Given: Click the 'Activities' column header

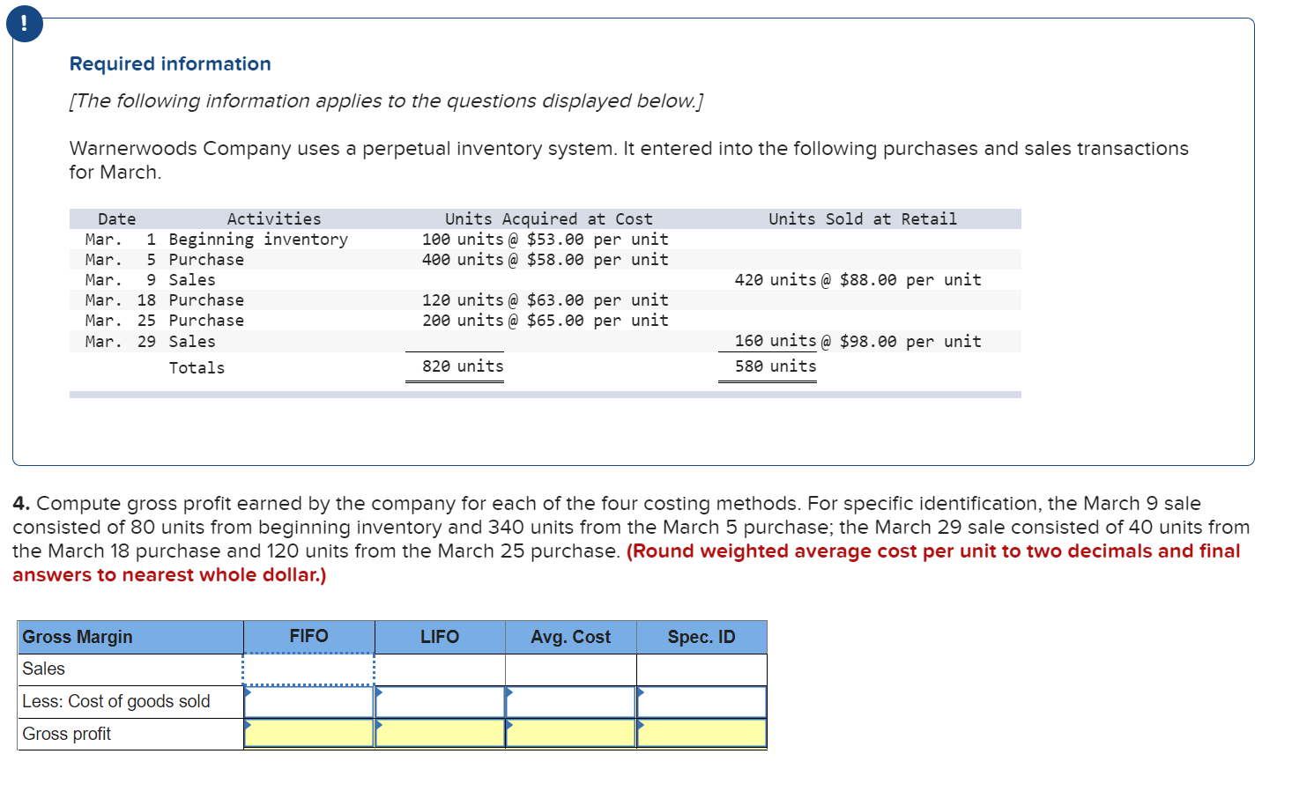Looking at the screenshot, I should (274, 219).
